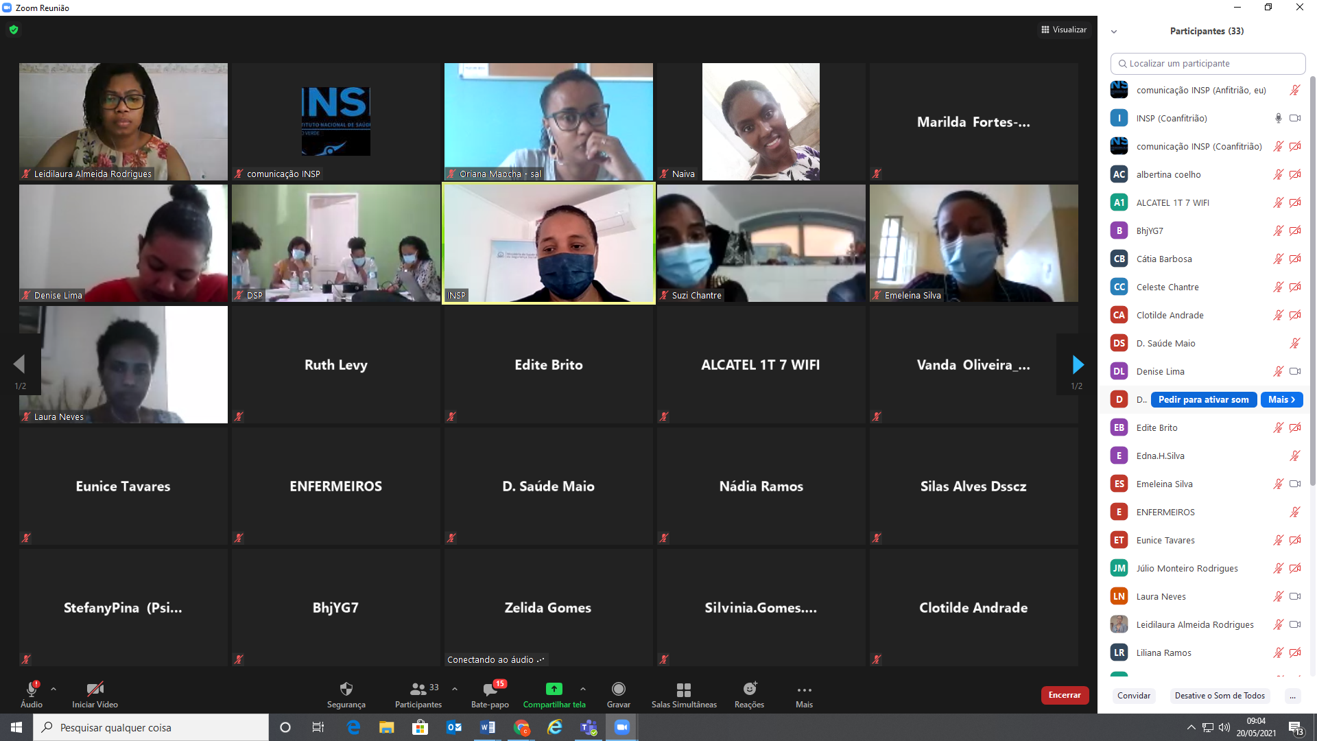Click the green encryption shield icon
The width and height of the screenshot is (1317, 741).
pyautogui.click(x=14, y=30)
